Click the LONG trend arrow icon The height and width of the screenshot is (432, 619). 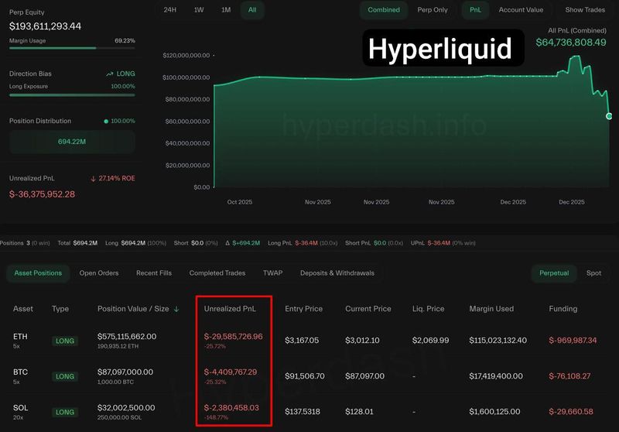click(109, 74)
